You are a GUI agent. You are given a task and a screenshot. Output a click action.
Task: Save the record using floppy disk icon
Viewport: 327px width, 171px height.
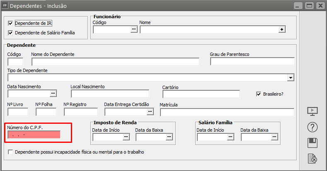pyautogui.click(x=312, y=143)
